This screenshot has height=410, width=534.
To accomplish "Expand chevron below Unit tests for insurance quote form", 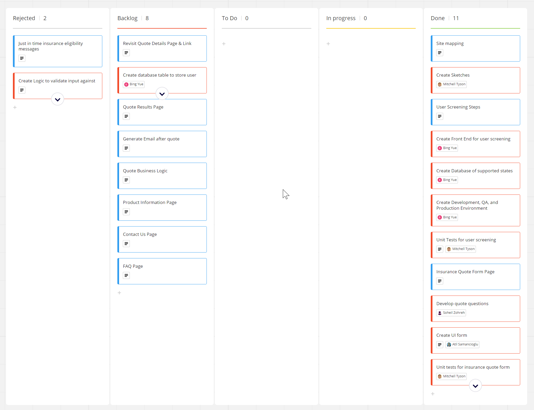I will coord(475,386).
